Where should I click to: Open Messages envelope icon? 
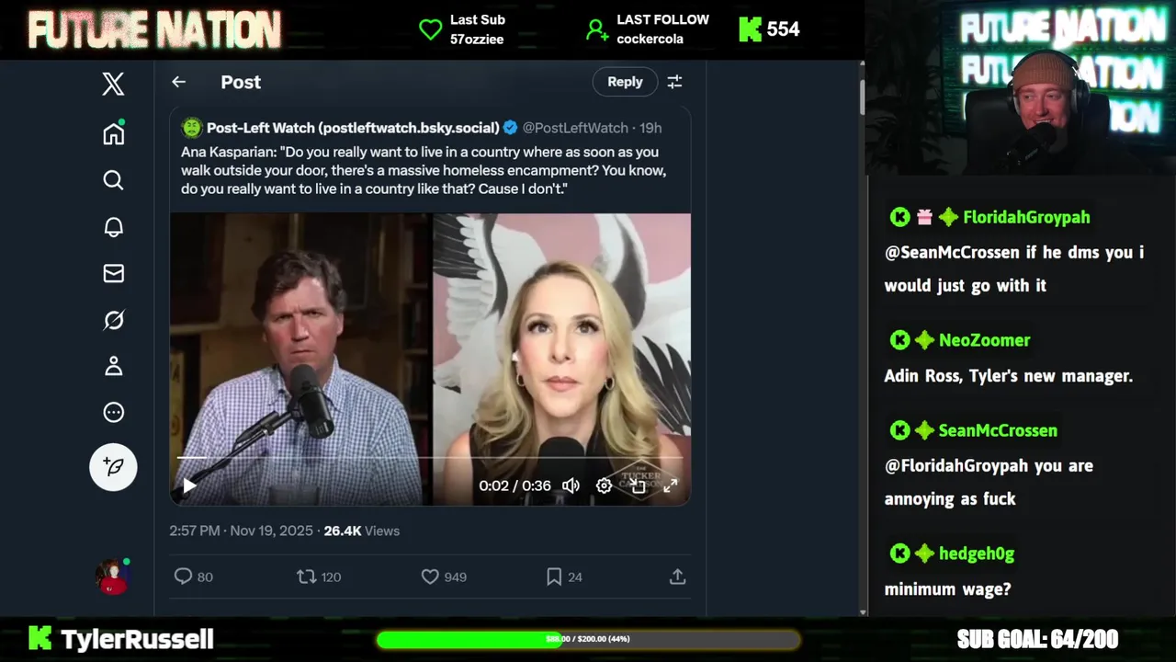tap(113, 273)
